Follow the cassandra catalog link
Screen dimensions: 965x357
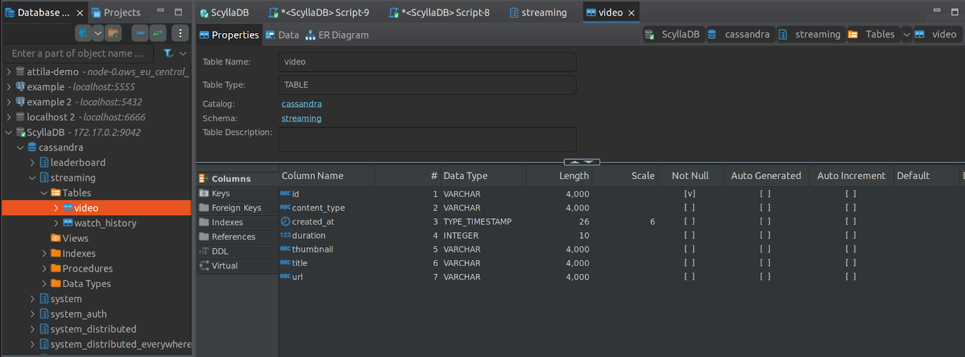pyautogui.click(x=302, y=104)
